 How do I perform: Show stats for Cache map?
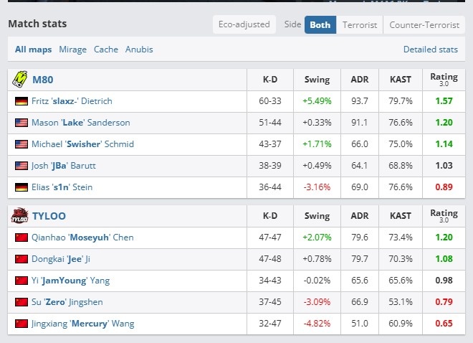[106, 50]
